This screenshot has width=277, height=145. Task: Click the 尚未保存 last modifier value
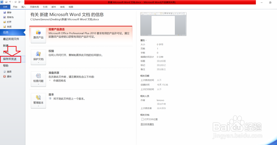pos(161,108)
